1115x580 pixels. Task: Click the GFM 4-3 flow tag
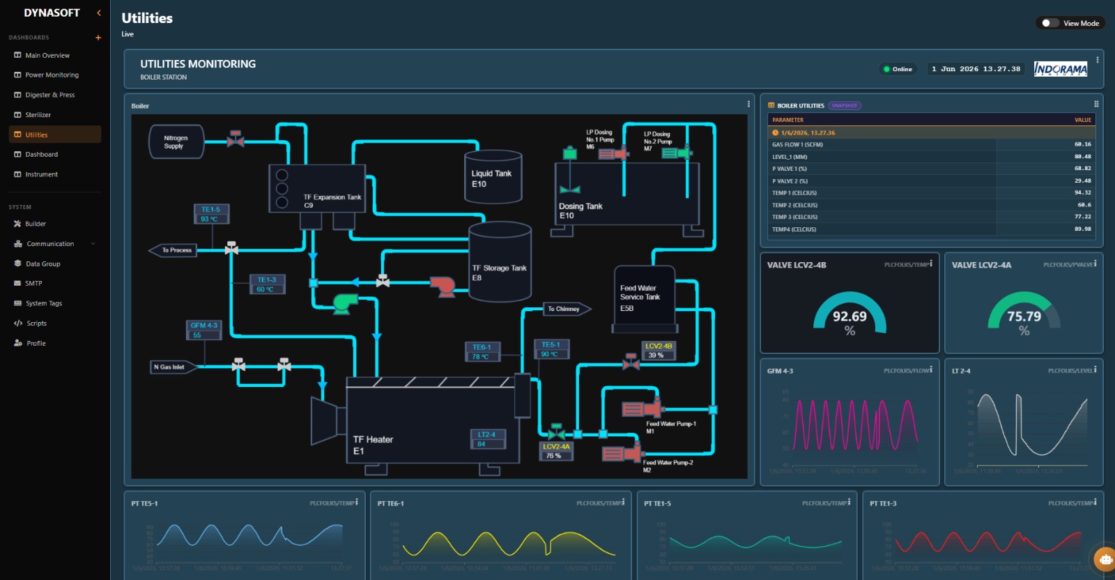(204, 330)
